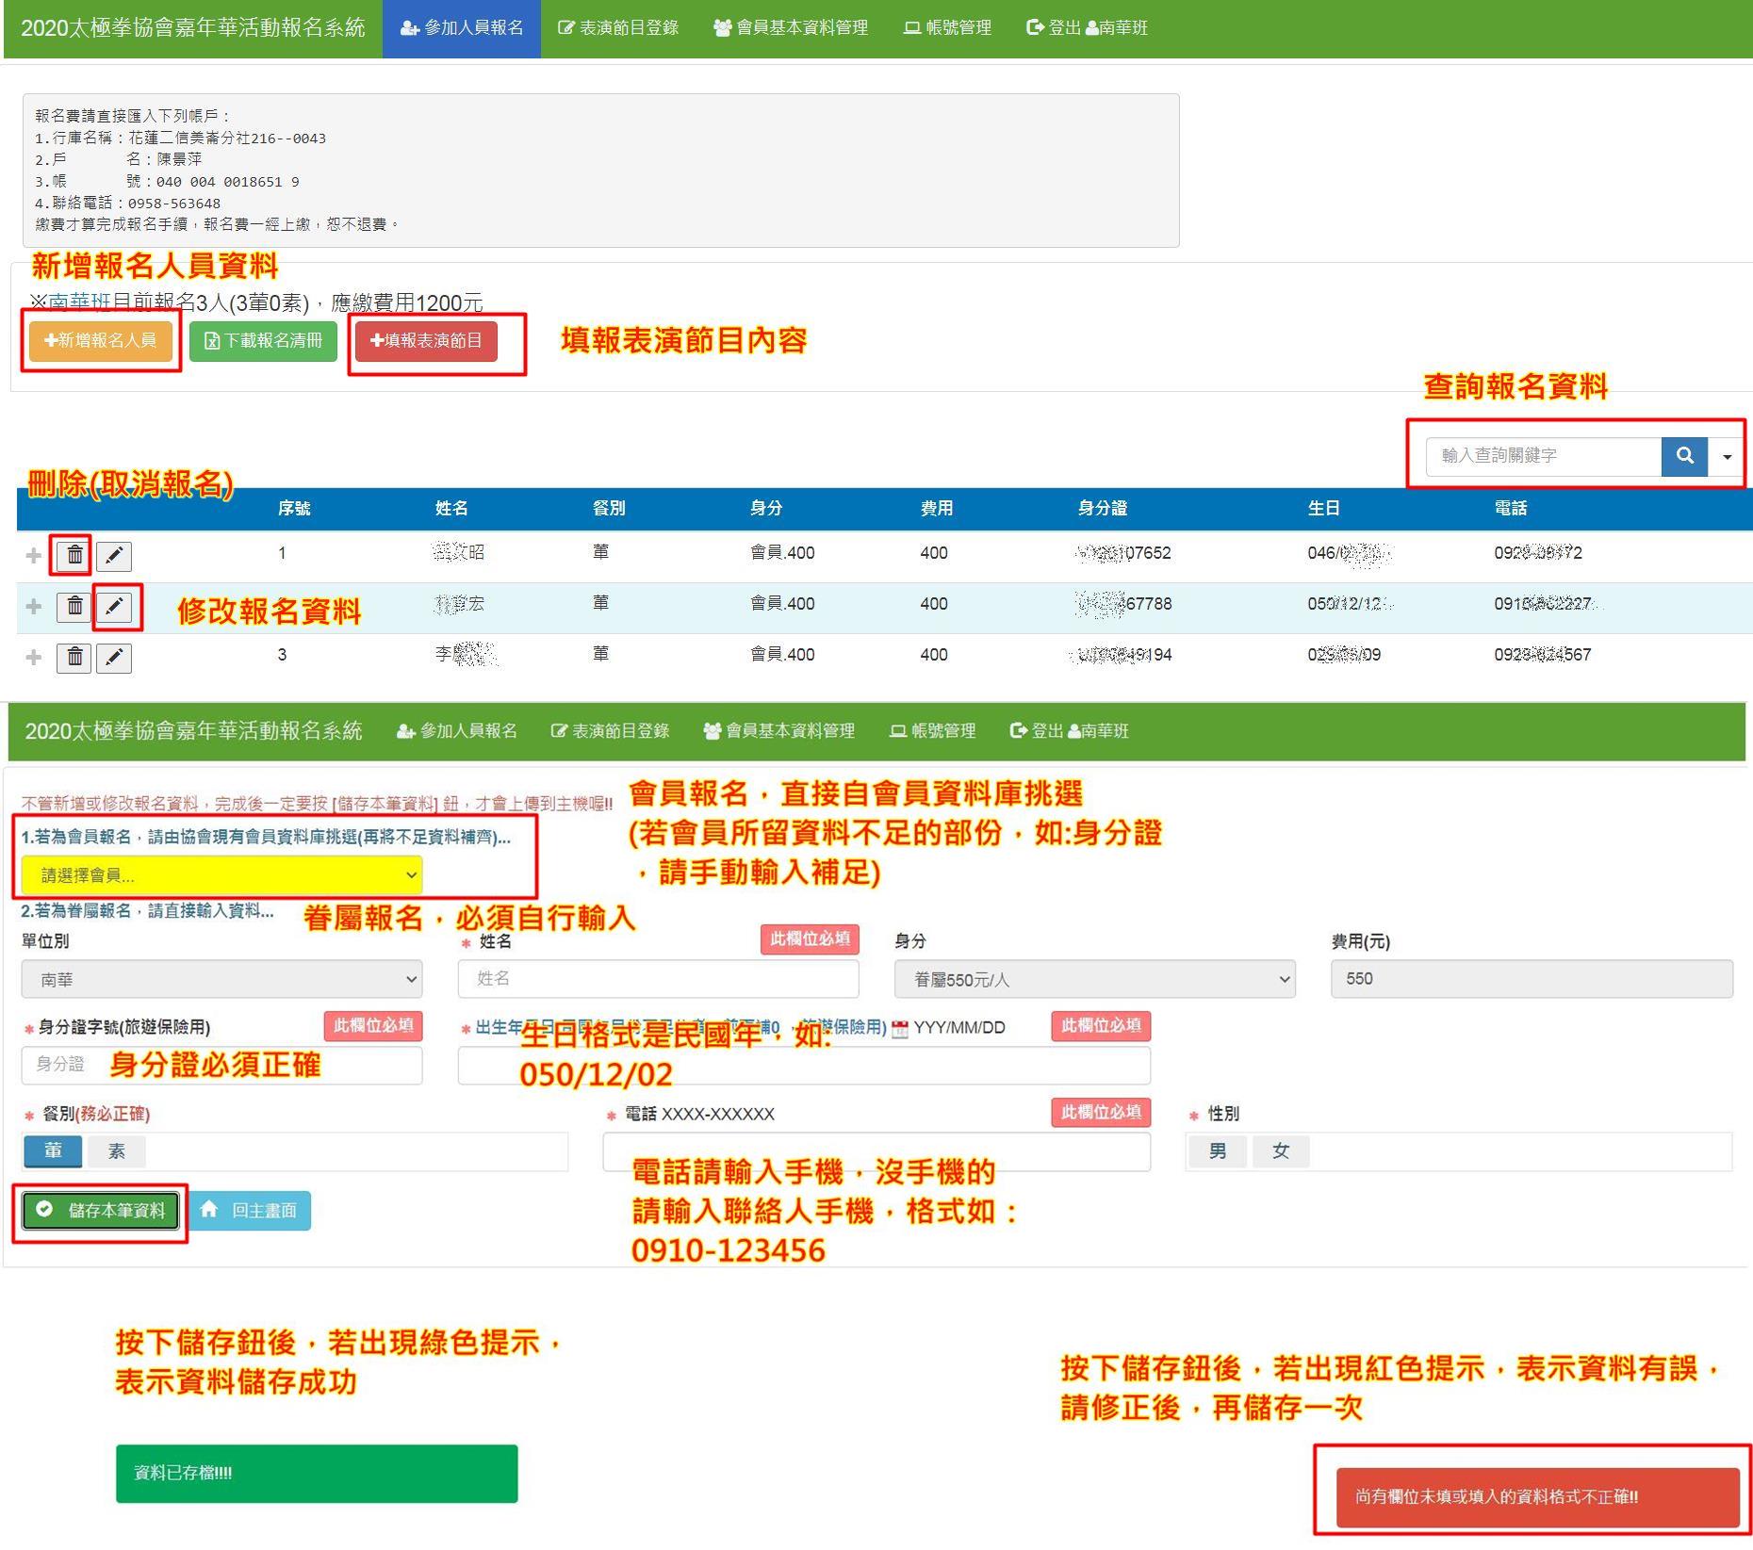This screenshot has width=1753, height=1550.
Task: Delete the row 2 registration with trash icon
Action: 74,607
